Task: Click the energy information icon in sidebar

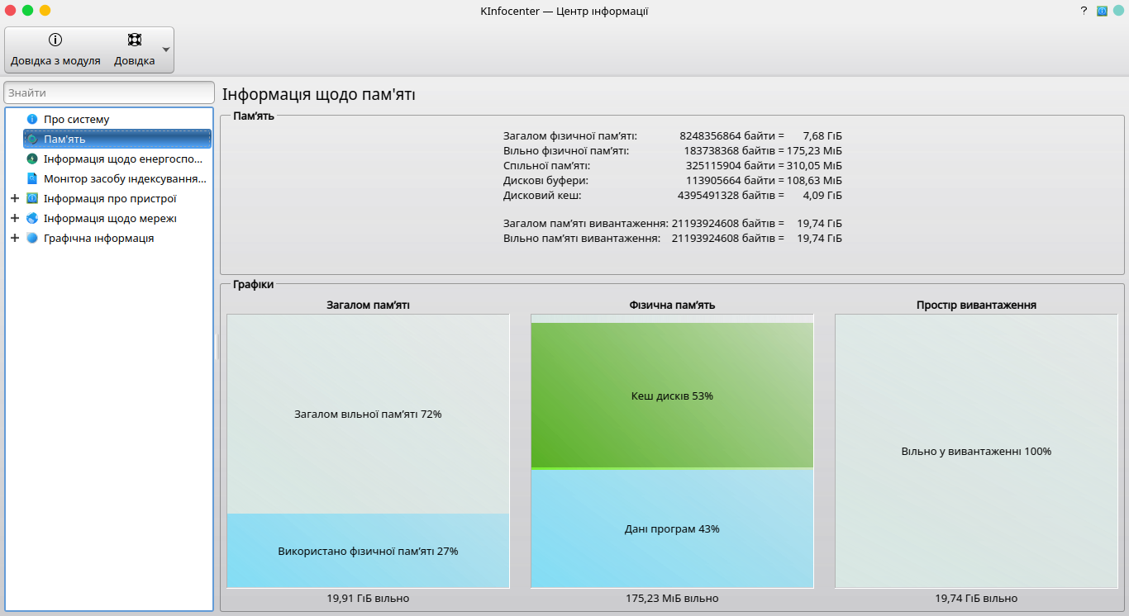Action: coord(32,159)
